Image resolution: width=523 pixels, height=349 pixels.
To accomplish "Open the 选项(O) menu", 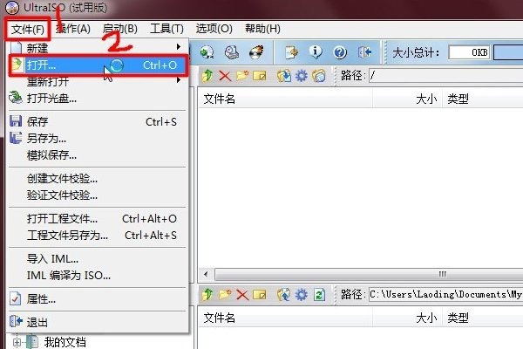I will click(x=214, y=29).
